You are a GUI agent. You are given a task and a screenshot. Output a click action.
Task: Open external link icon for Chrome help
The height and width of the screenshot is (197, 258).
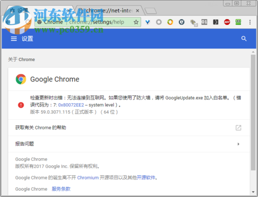click(x=238, y=128)
